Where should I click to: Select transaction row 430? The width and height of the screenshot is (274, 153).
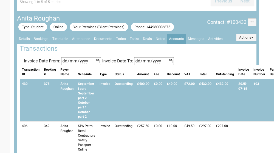click(x=25, y=84)
